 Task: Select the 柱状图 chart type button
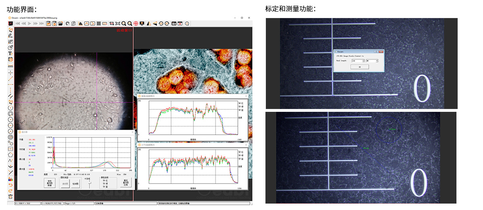point(75,184)
